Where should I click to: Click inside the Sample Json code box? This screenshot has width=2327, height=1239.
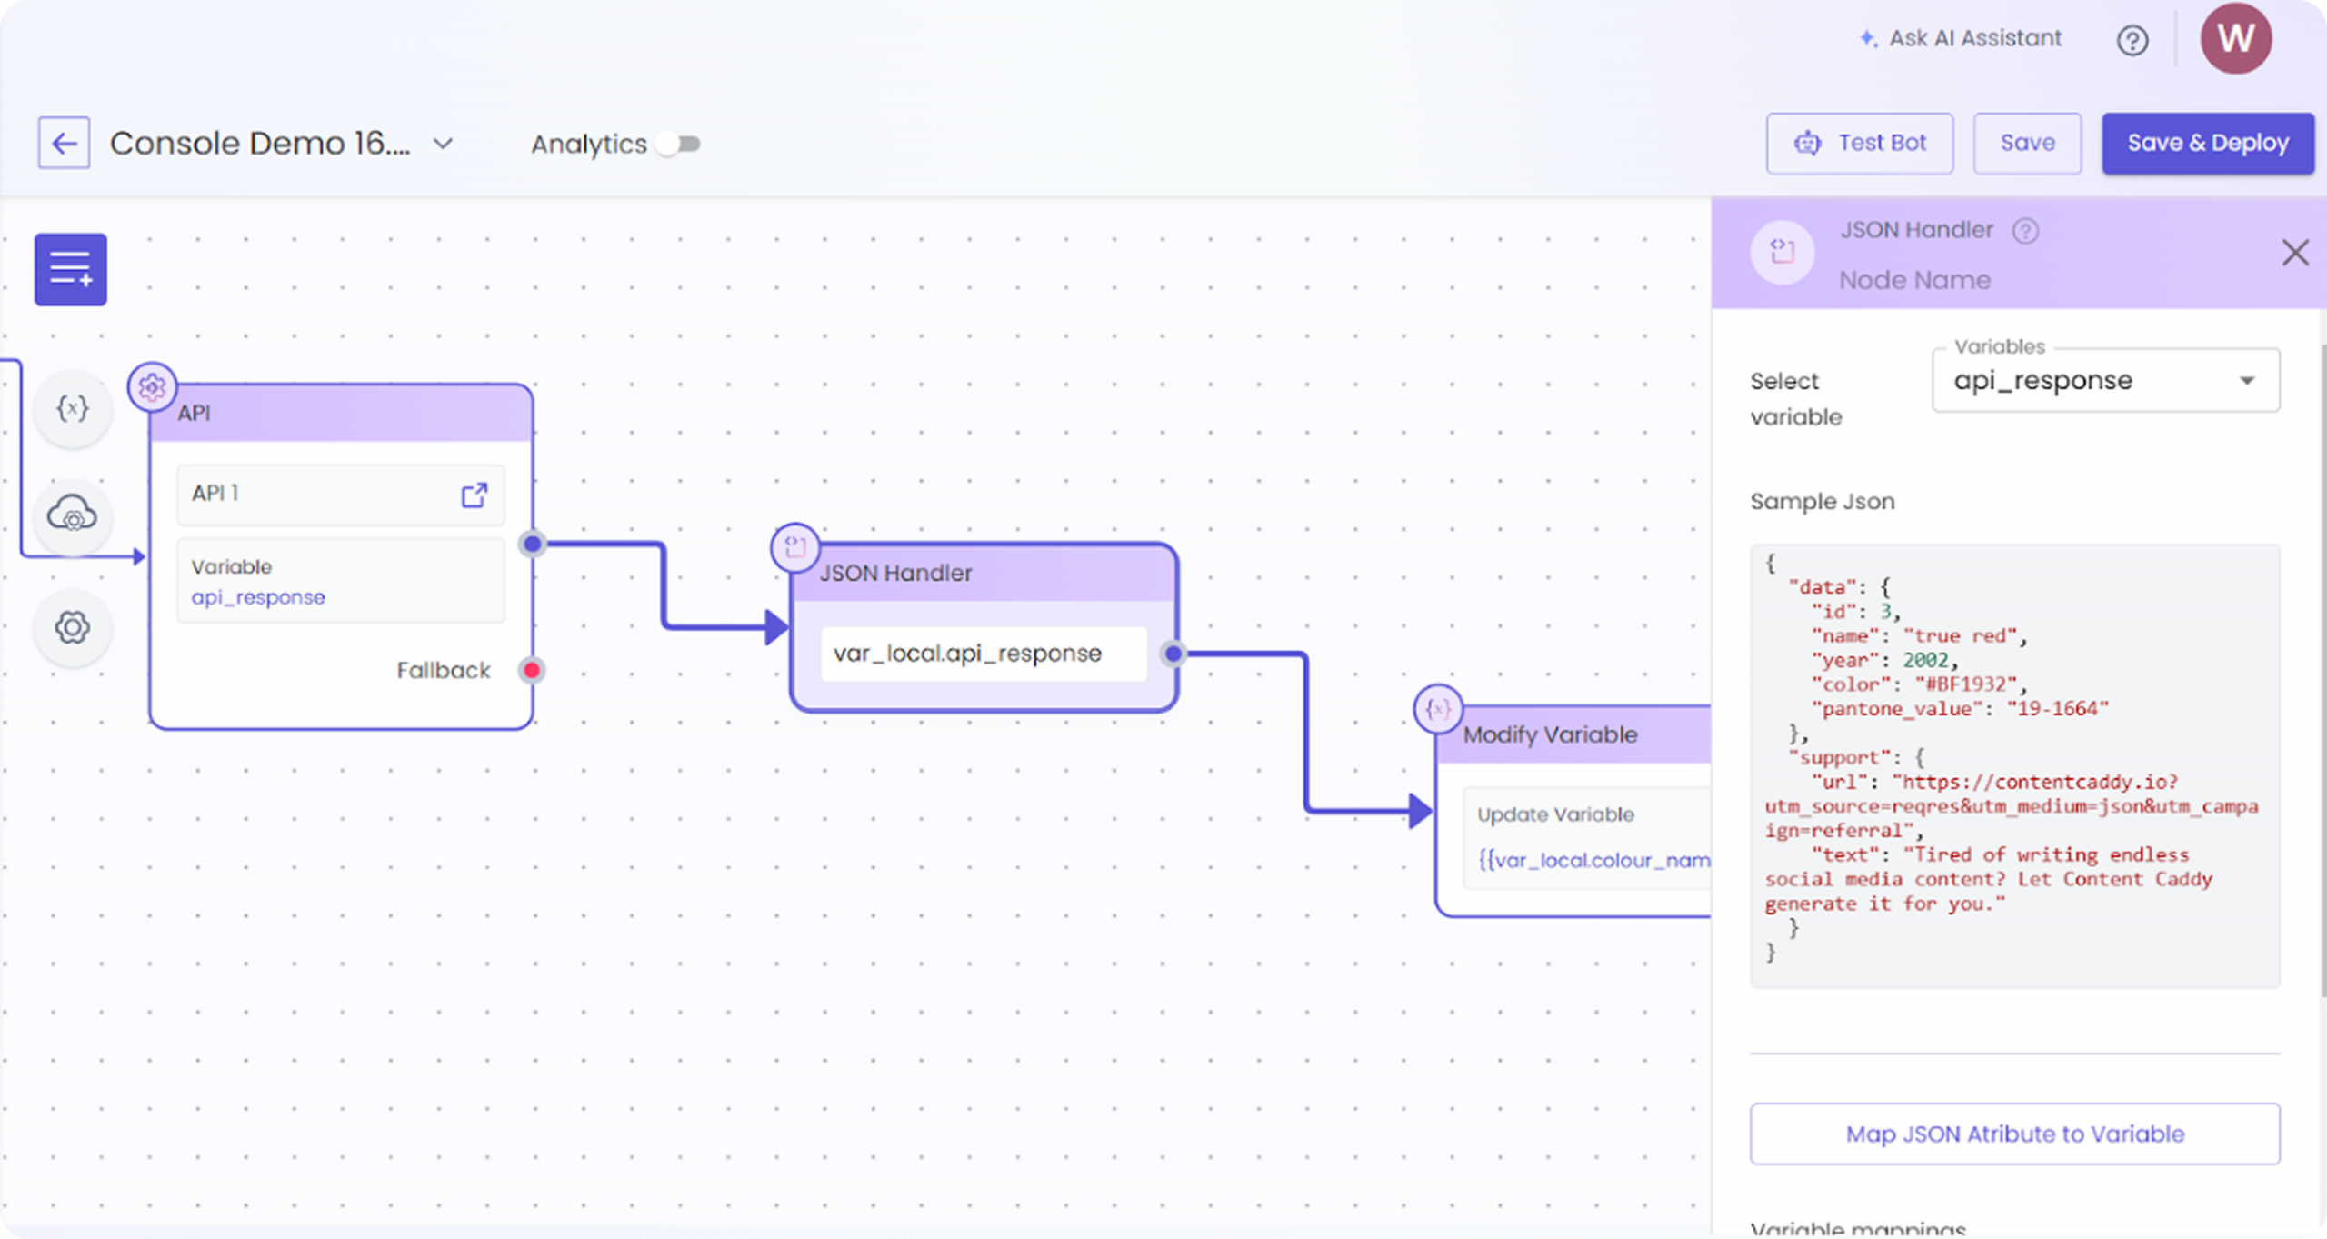[x=2015, y=765]
